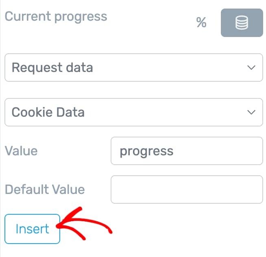This screenshot has width=266, height=257.
Task: Focus the Value input field
Action: 187,151
